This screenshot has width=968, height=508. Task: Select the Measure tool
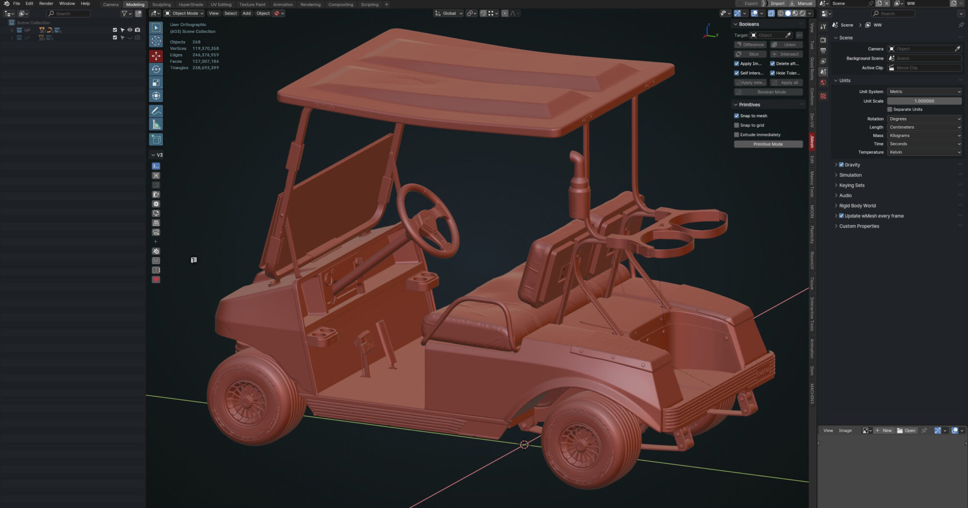point(156,123)
